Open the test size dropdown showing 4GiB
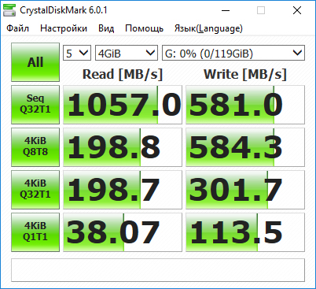The image size is (316, 289). [x=127, y=53]
